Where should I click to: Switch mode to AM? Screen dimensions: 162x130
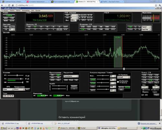pos(101,27)
